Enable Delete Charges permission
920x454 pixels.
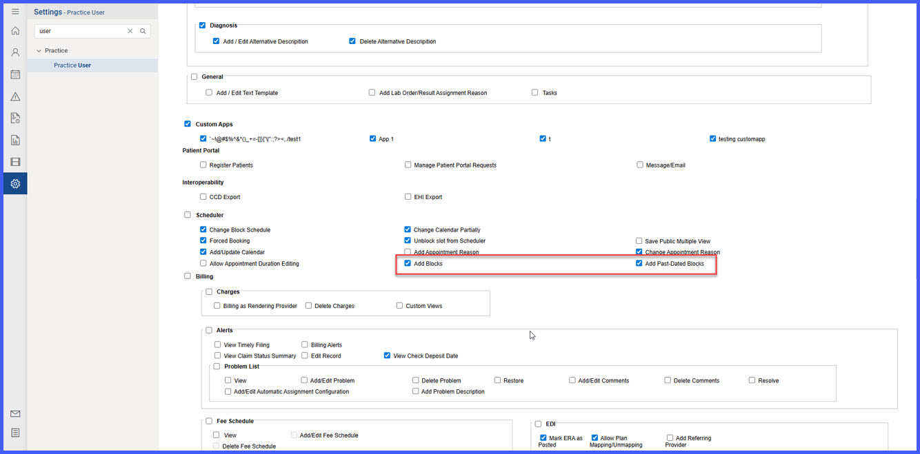point(308,305)
